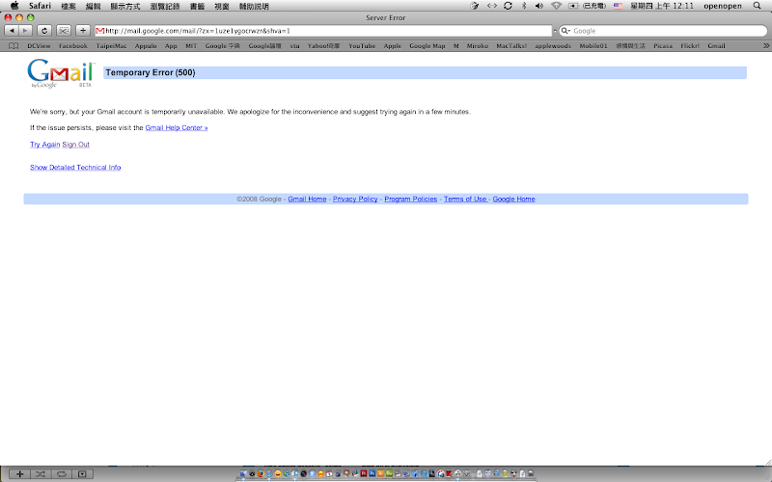772x482 pixels.
Task: Open the MacTalks! bookmark
Action: (x=511, y=45)
